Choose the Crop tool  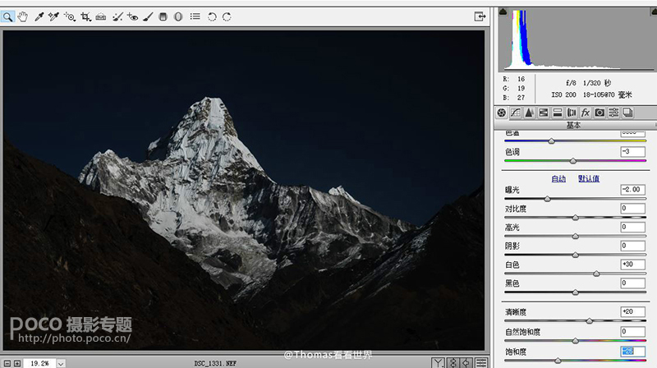coord(85,16)
